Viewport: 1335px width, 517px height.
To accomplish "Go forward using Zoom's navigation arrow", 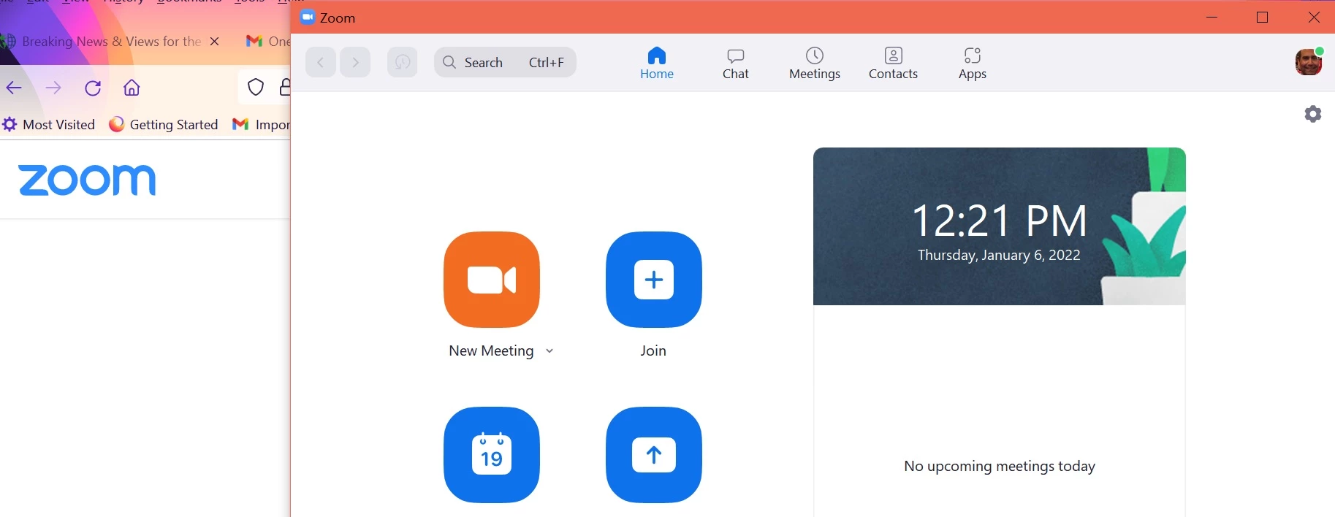I will pyautogui.click(x=355, y=62).
